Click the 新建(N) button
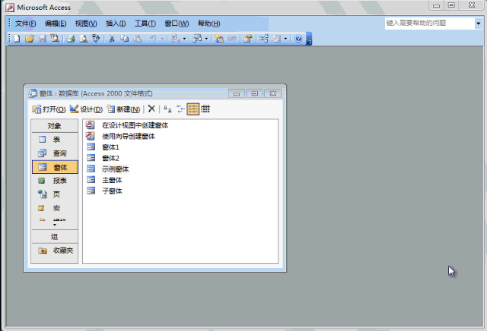The image size is (487, 331). coord(123,109)
